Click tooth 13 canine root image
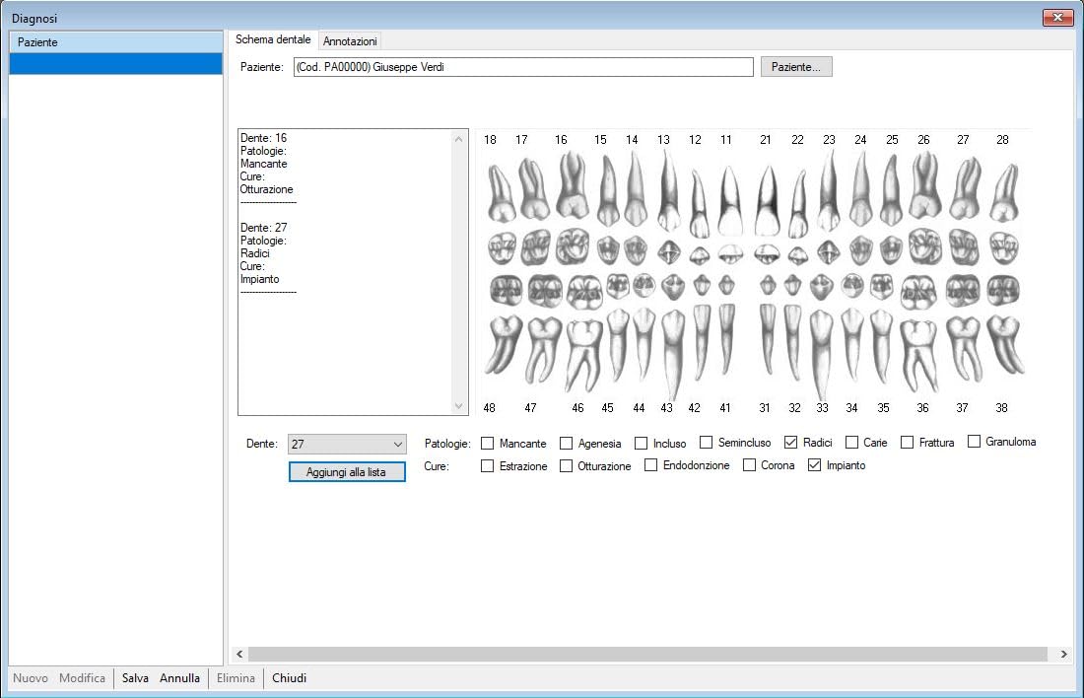 [x=668, y=191]
